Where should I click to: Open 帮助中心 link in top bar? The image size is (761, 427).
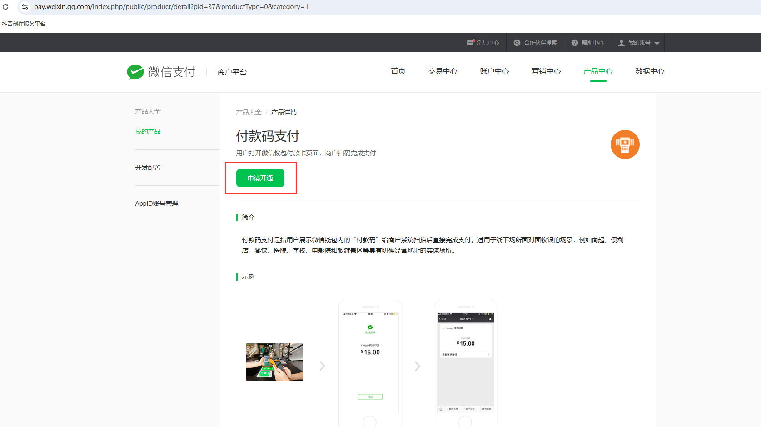tap(592, 43)
